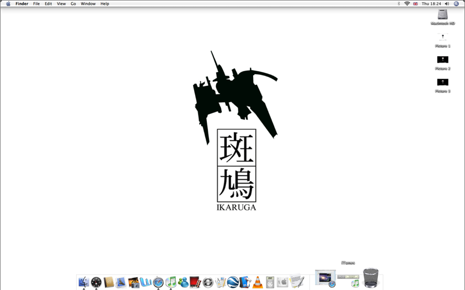Launch Google Earth from the Dock
Image resolution: width=465 pixels, height=290 pixels.
(x=233, y=282)
